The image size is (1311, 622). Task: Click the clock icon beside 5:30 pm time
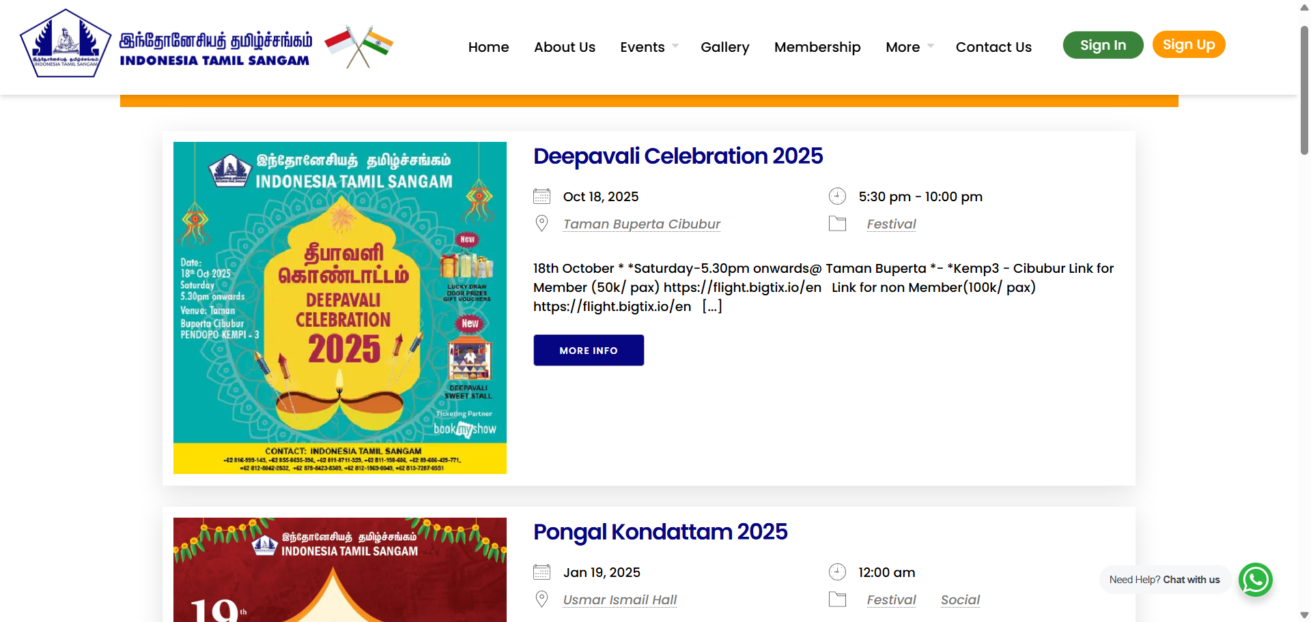tap(838, 196)
